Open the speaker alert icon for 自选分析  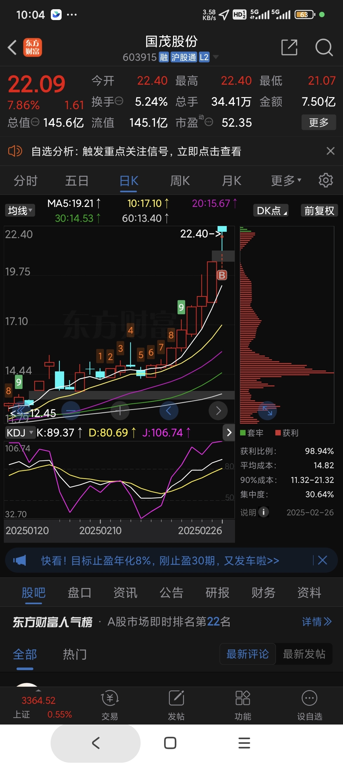[15, 151]
